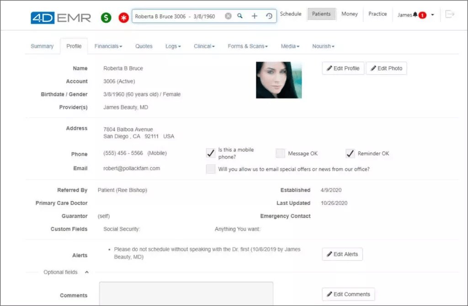The width and height of the screenshot is (468, 306).
Task: Enable the Message OK checkbox
Action: pos(280,153)
